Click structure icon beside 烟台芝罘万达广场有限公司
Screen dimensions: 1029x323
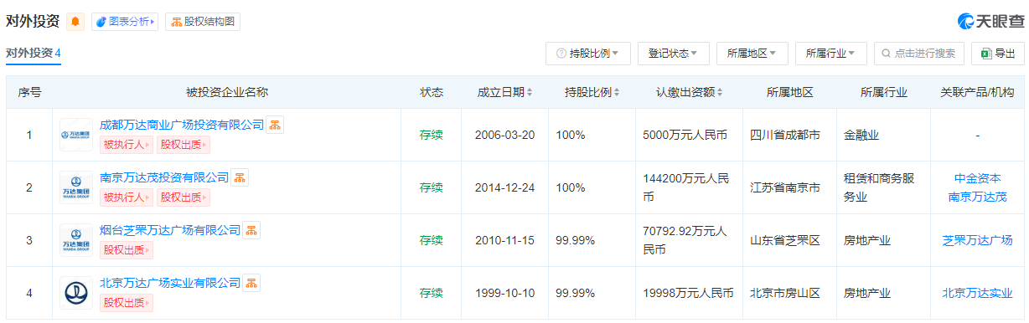(x=252, y=230)
